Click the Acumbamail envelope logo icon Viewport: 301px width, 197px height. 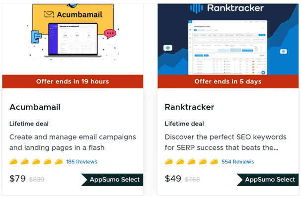49,14
